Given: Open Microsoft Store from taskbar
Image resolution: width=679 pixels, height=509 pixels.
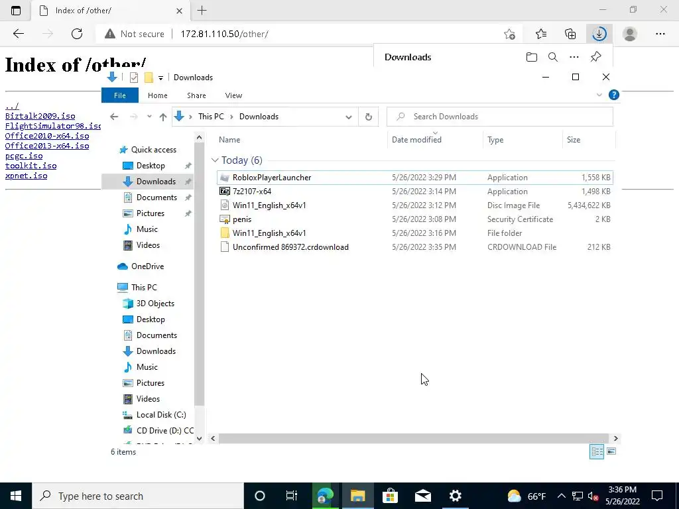Looking at the screenshot, I should pyautogui.click(x=390, y=496).
